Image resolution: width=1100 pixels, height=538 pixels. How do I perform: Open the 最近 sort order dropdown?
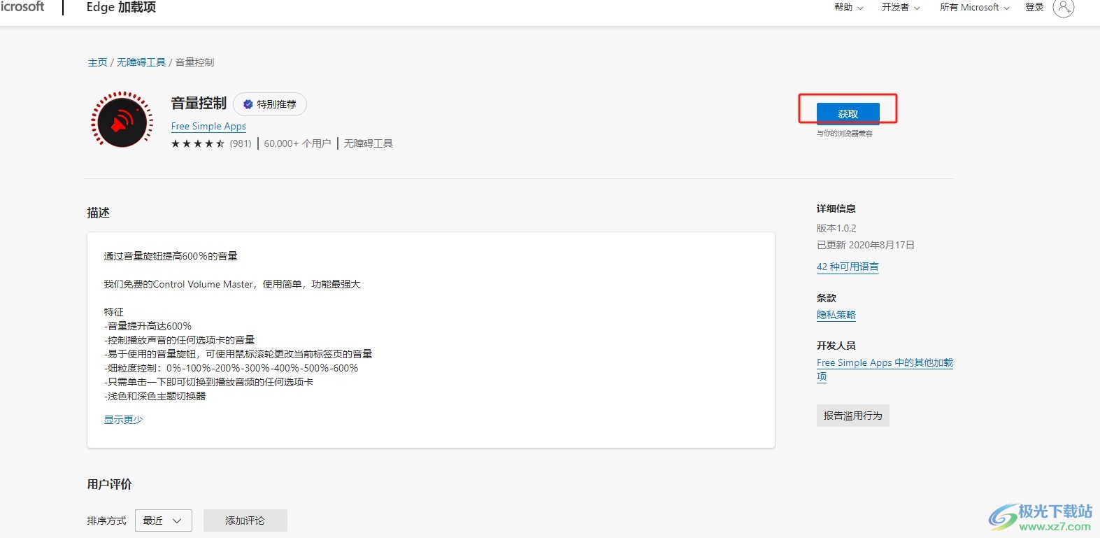(164, 521)
